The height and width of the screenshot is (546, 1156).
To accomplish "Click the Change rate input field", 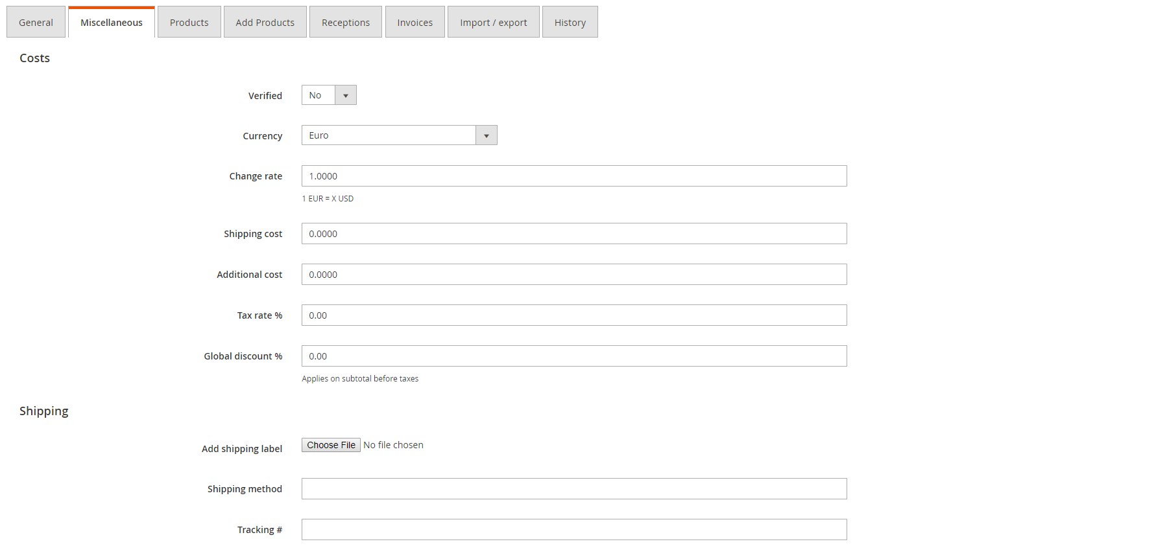I will pos(574,176).
